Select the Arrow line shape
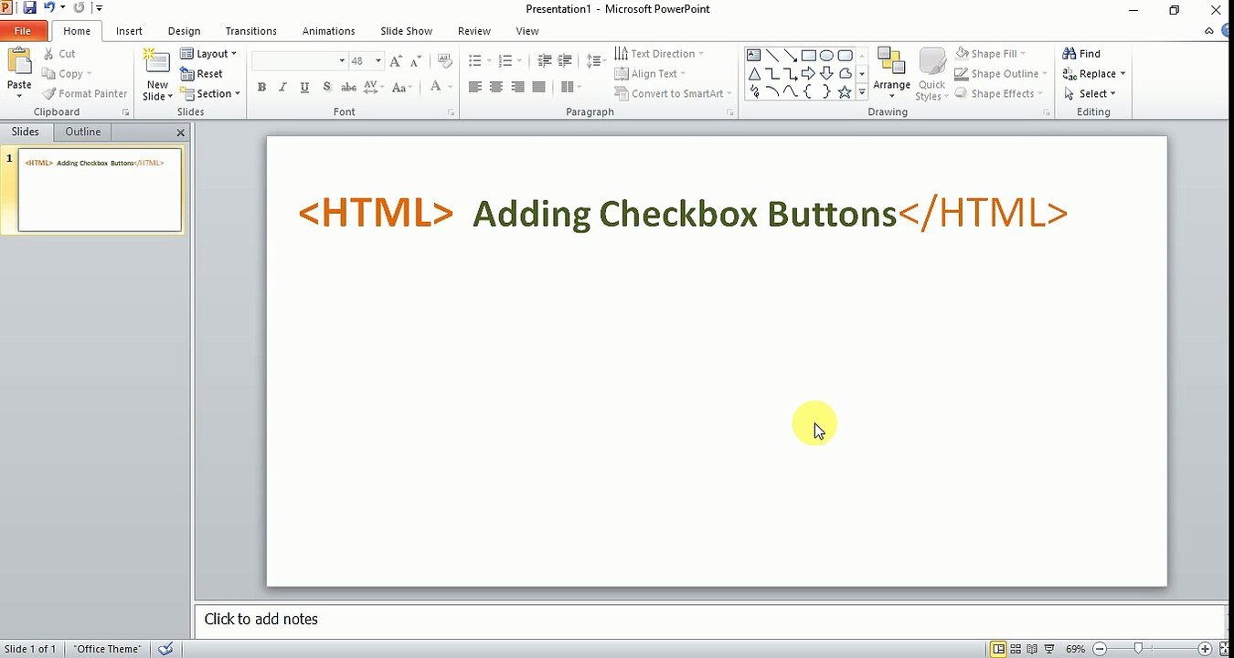The height and width of the screenshot is (658, 1234). click(791, 55)
